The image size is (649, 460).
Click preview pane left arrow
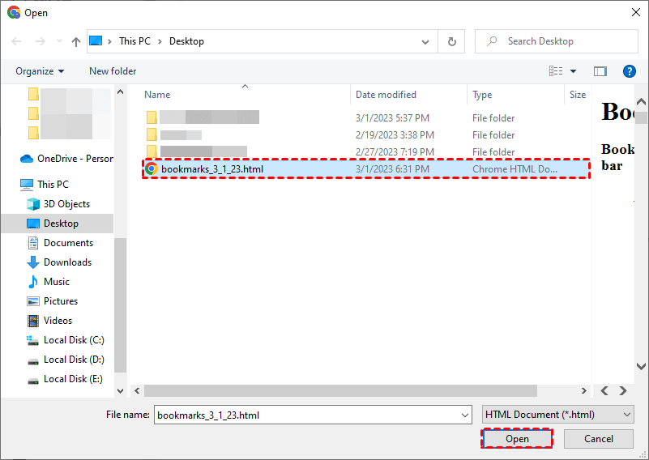[x=604, y=390]
